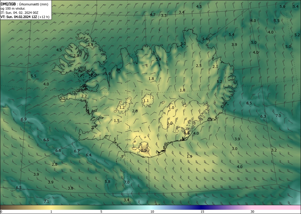The image size is (301, 214).
Task: Click the 4.7 value on the map
Action: tap(153, 14)
